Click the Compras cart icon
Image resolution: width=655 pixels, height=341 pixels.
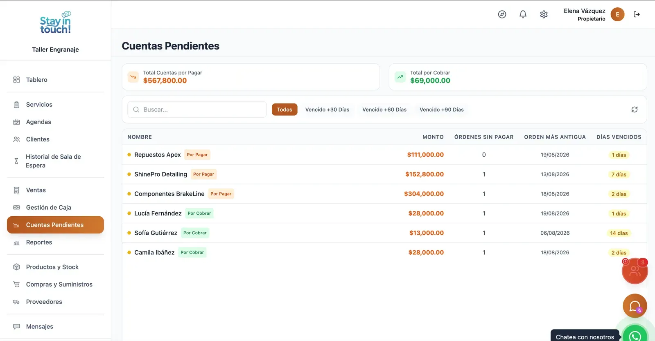pos(16,285)
